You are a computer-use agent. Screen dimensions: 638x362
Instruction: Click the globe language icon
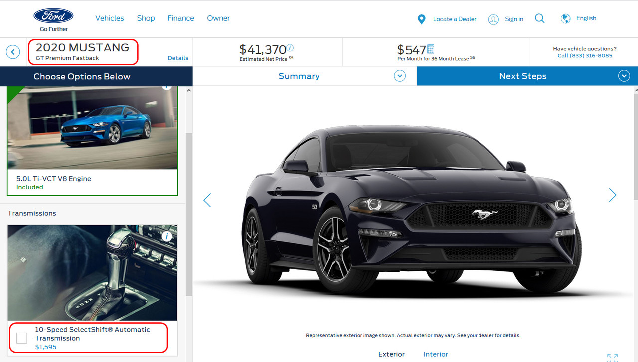tap(565, 19)
